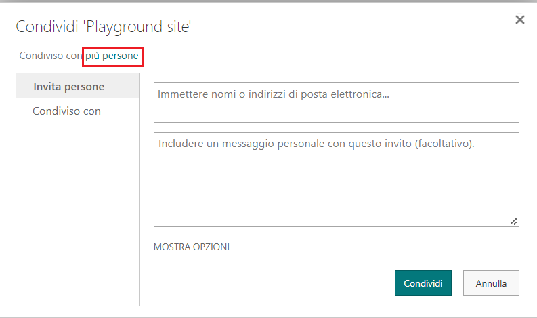Cancel with the Annulla button
This screenshot has height=318, width=537.
(491, 283)
